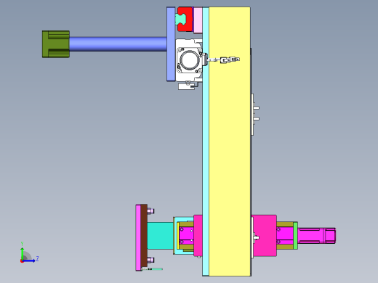Select the magenta block right of yellow panel
378x283 pixels.
coord(265,236)
